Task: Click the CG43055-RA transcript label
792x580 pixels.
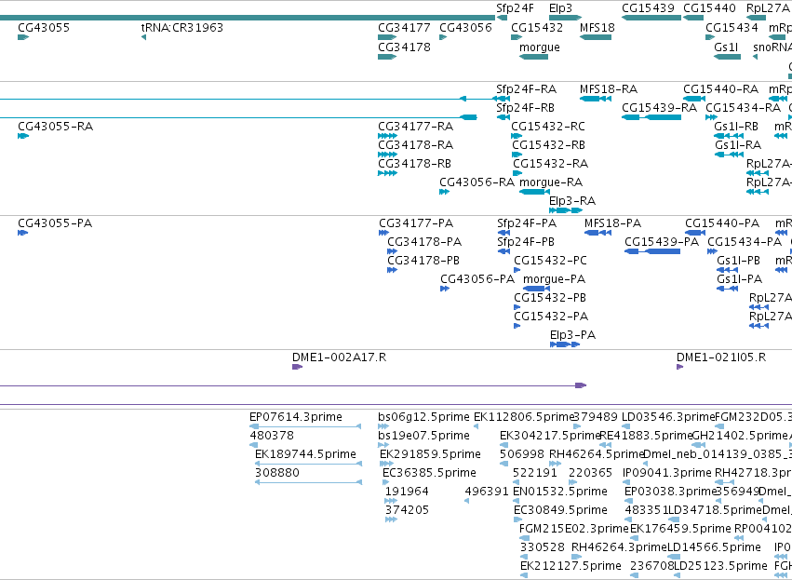Action: [56, 127]
